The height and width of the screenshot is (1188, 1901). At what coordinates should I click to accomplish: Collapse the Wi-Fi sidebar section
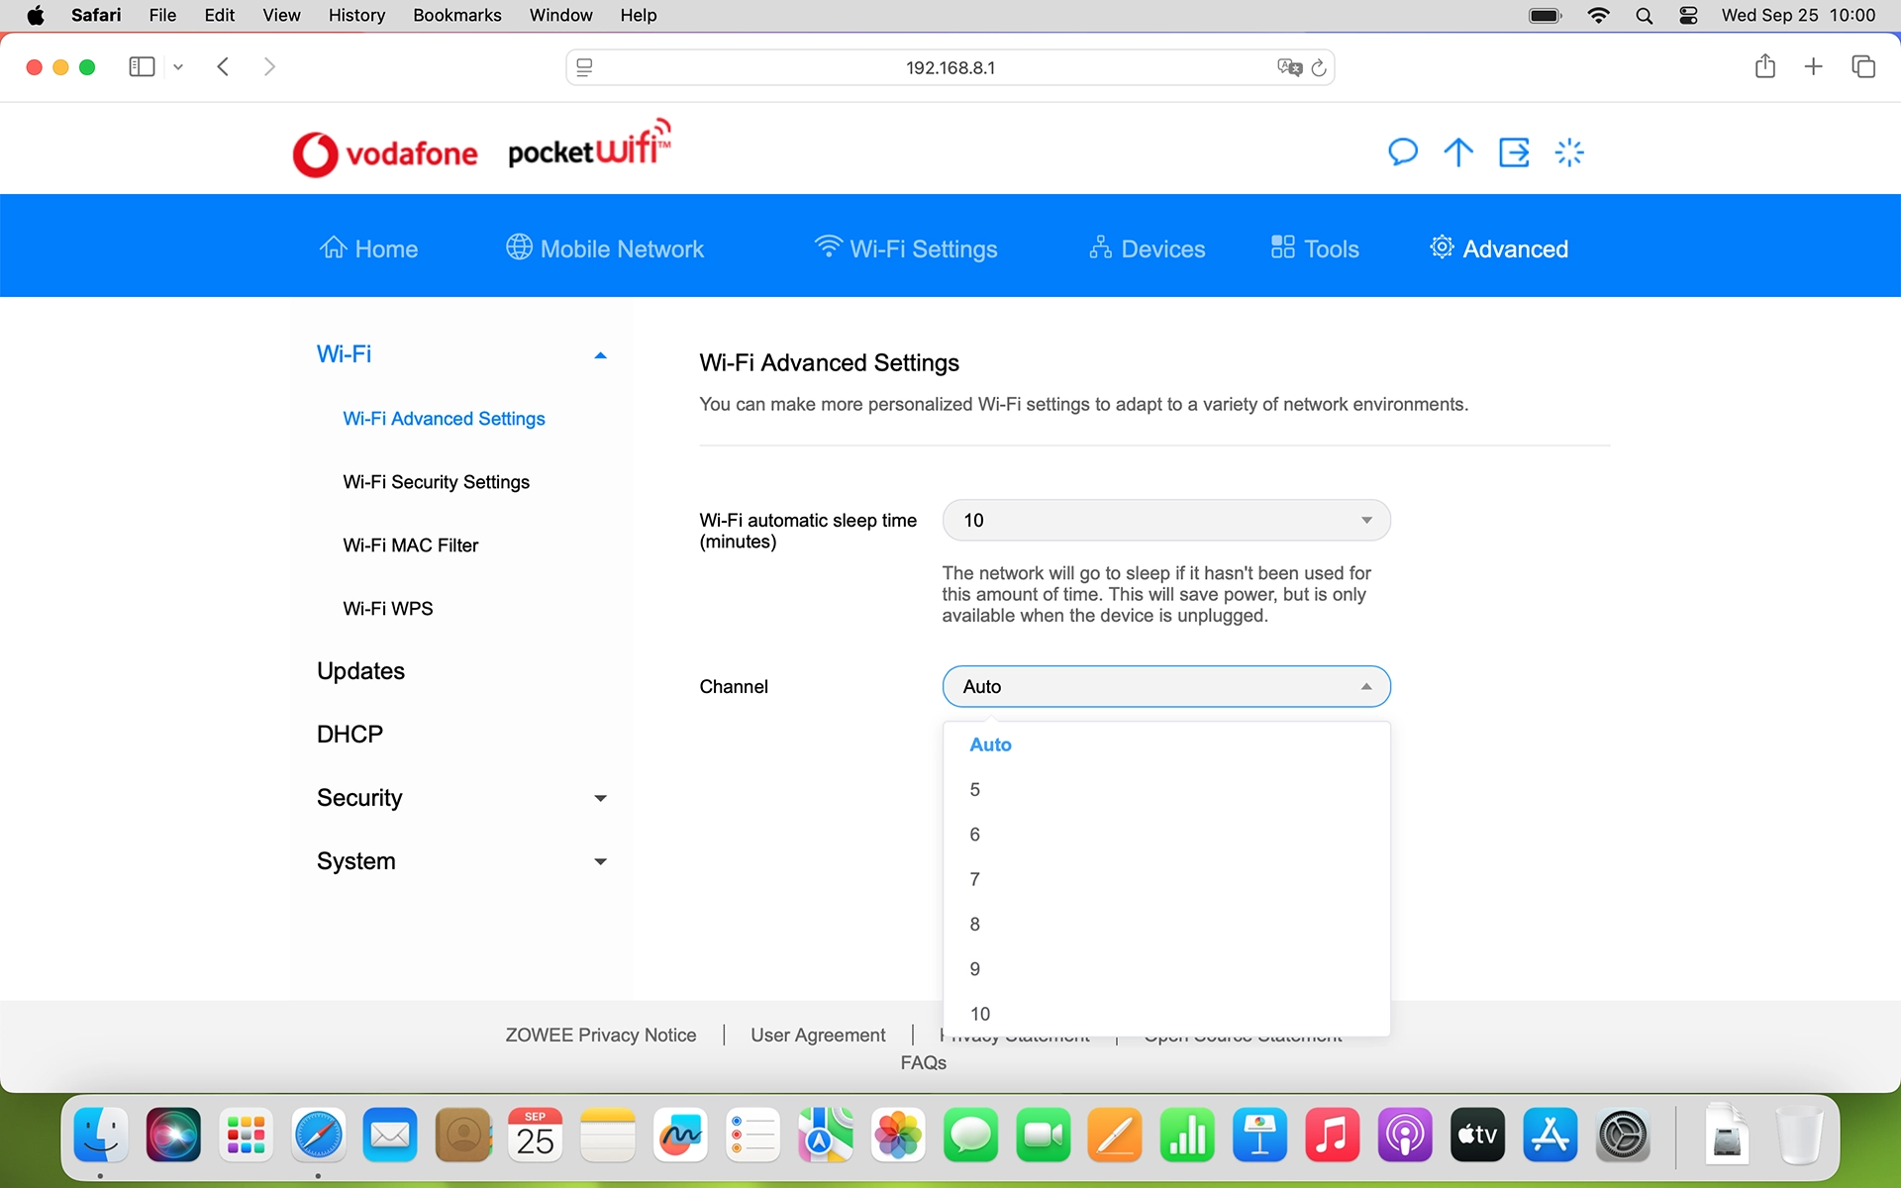(600, 354)
